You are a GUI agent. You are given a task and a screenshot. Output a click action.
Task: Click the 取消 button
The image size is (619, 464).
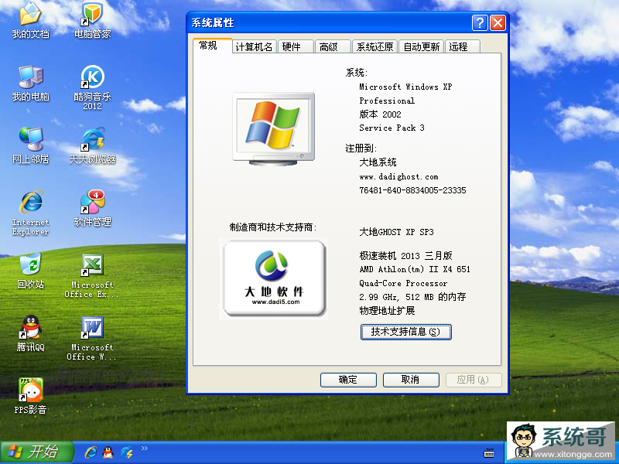point(411,380)
